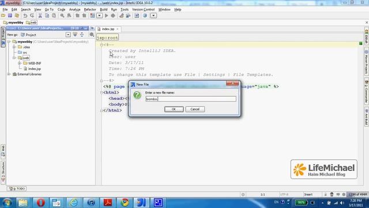369x208 pixels.
Task: Click the navigate Forward toolbar icon
Action: coord(84,16)
